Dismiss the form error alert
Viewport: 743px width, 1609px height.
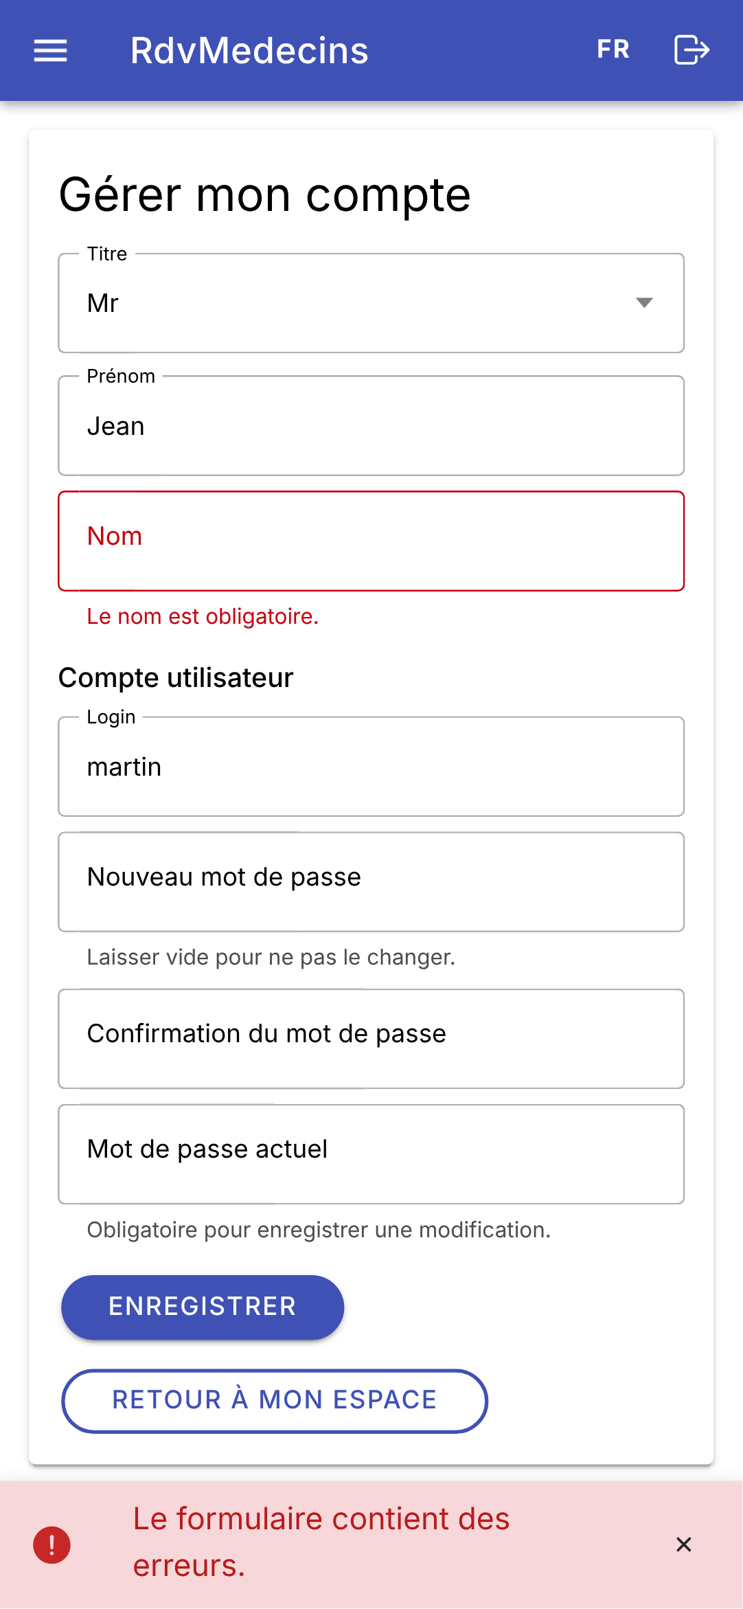pyautogui.click(x=684, y=1544)
